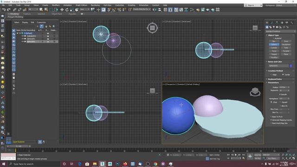Toggle the Percent Snap icon
Image resolution: width=297 pixels, height=167 pixels.
coord(119,9)
